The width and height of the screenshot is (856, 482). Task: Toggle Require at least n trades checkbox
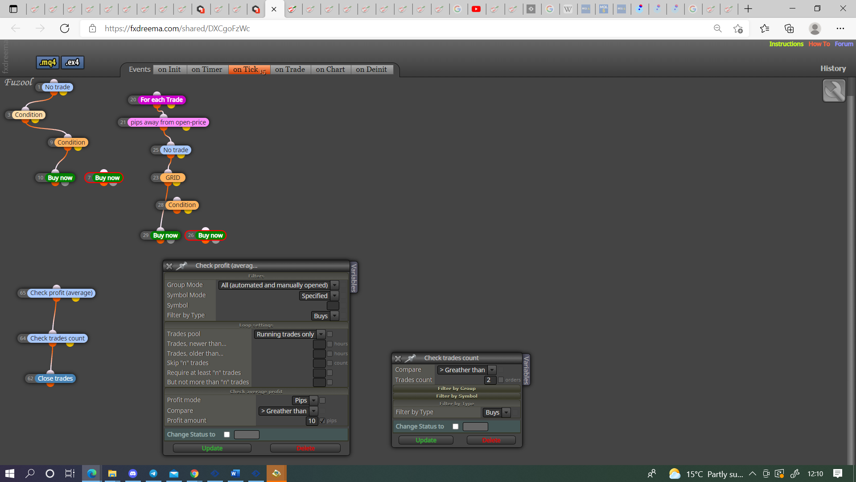330,373
